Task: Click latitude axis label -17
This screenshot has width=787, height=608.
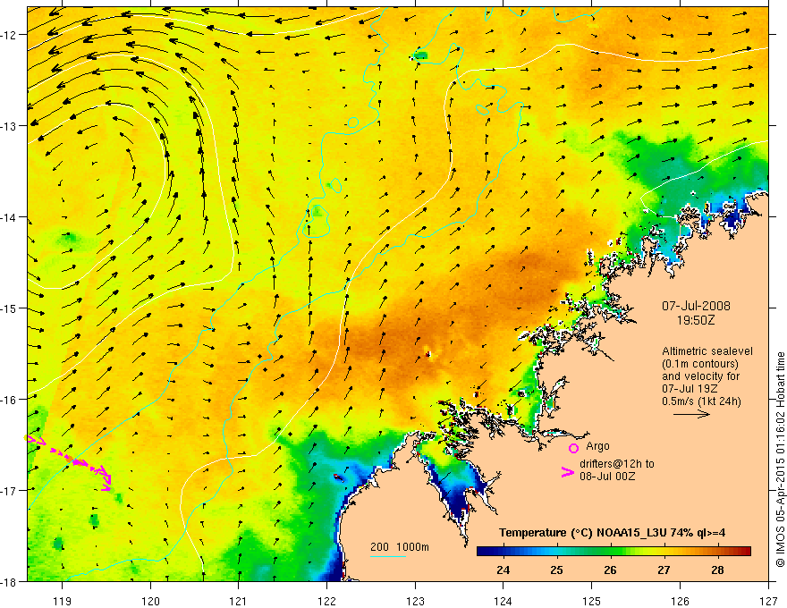Action: click(x=9, y=491)
